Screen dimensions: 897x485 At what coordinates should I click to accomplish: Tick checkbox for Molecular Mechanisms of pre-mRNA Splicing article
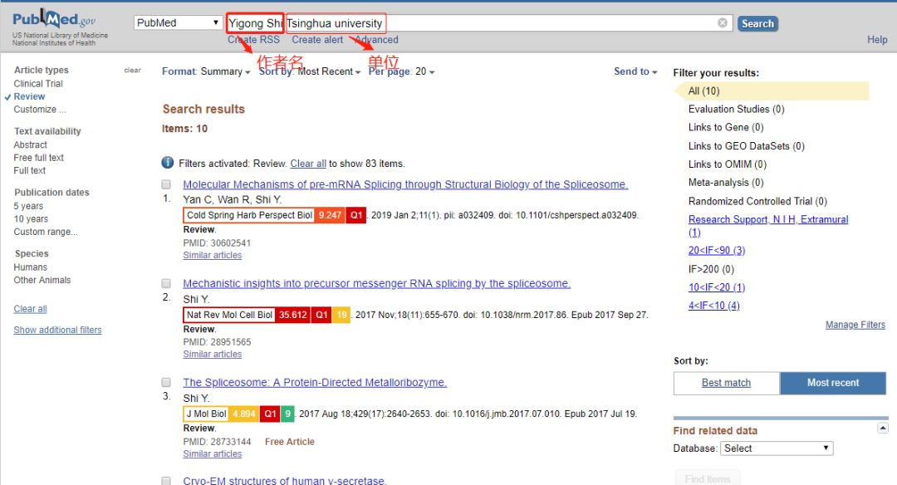166,184
